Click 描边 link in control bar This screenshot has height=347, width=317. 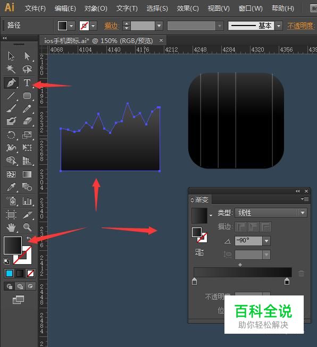(111, 26)
